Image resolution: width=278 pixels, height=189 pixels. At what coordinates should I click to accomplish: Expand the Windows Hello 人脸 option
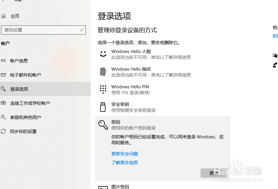point(162,54)
